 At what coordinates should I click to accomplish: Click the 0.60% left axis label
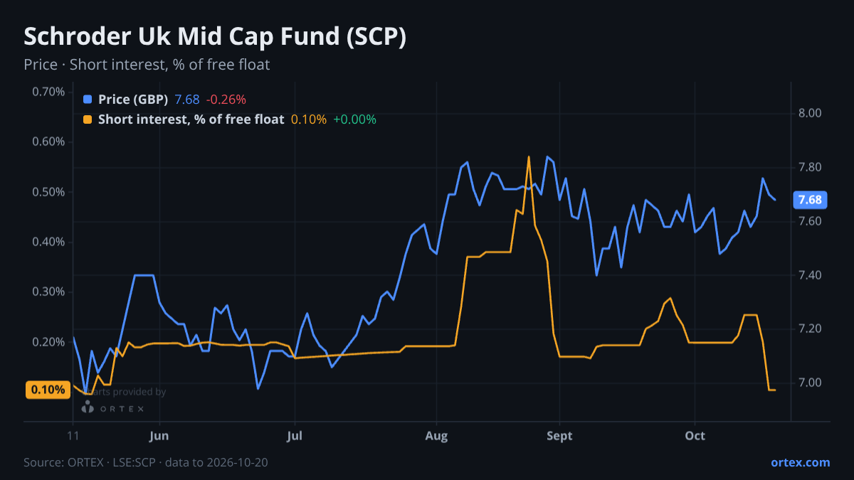[49, 142]
